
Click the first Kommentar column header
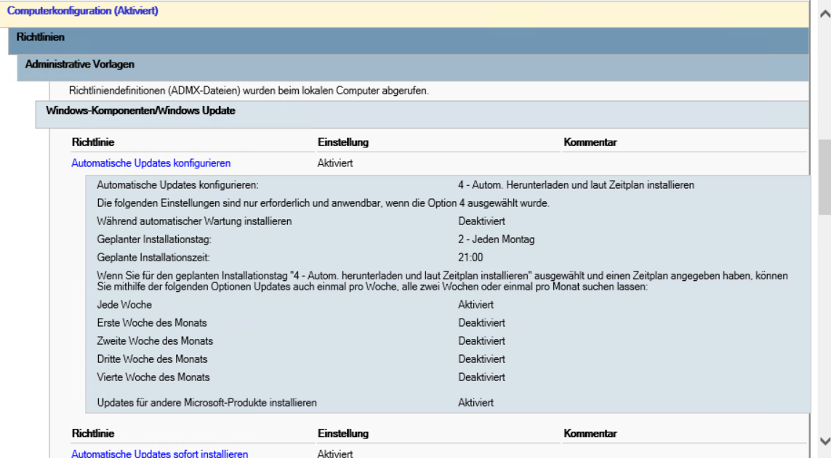click(x=590, y=142)
